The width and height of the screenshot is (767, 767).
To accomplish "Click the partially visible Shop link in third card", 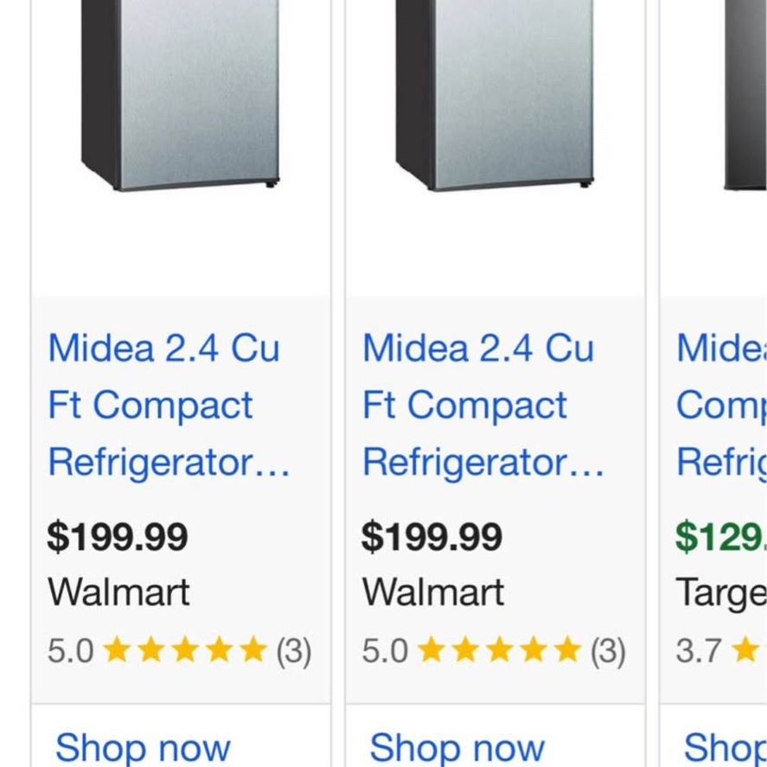I will pyautogui.click(x=725, y=747).
